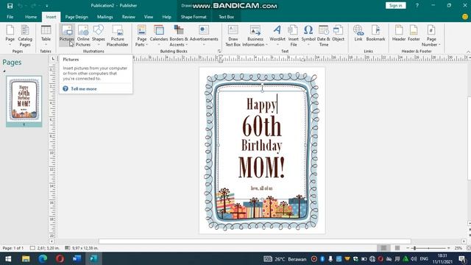Viewport: 471px width, 265px height.
Task: Switch to Page Design tab
Action: (x=77, y=17)
